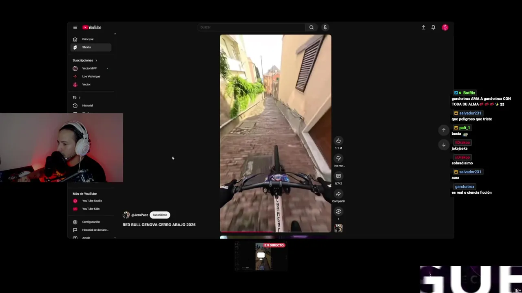
Task: Like the Short with thumbs up
Action: [x=338, y=141]
